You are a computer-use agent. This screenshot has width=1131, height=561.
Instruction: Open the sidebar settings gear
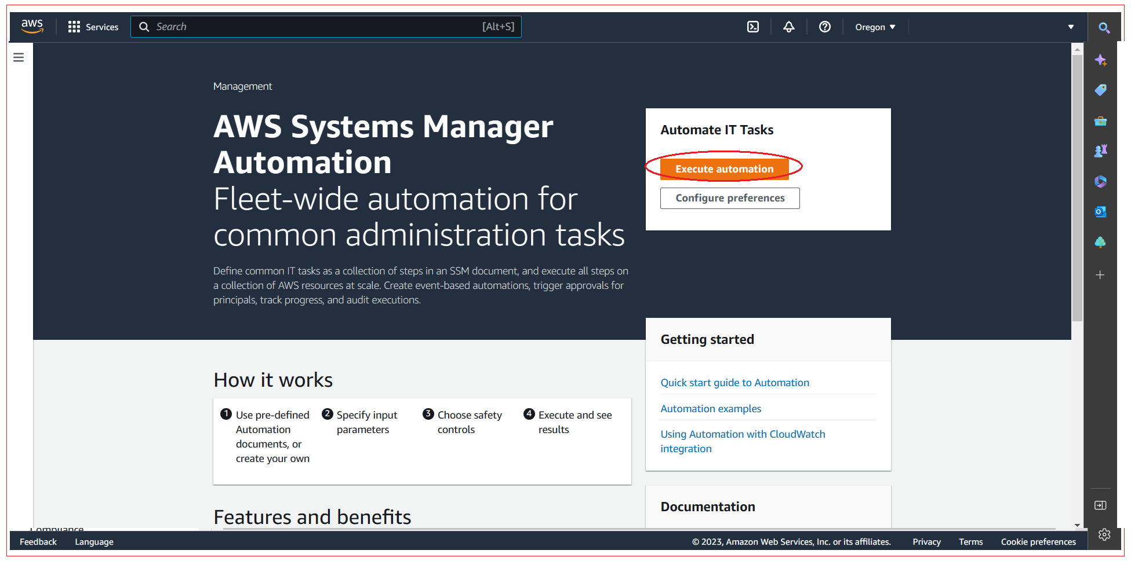[x=1104, y=534]
